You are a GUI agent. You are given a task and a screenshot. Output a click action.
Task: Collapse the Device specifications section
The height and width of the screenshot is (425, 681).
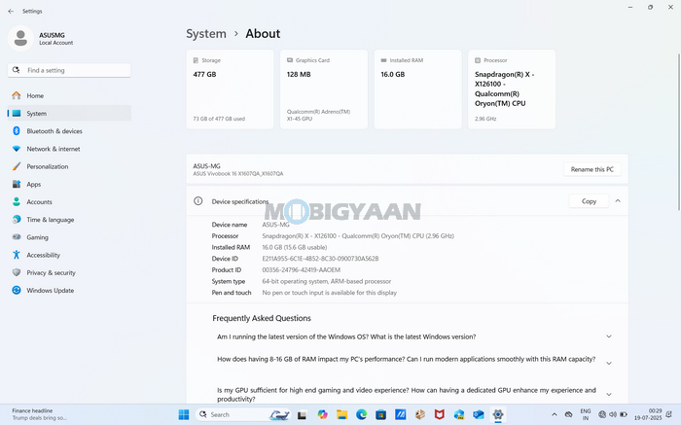[618, 201]
